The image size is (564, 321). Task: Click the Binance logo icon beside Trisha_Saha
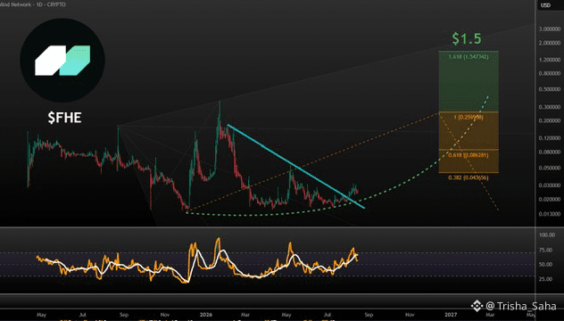coord(477,306)
